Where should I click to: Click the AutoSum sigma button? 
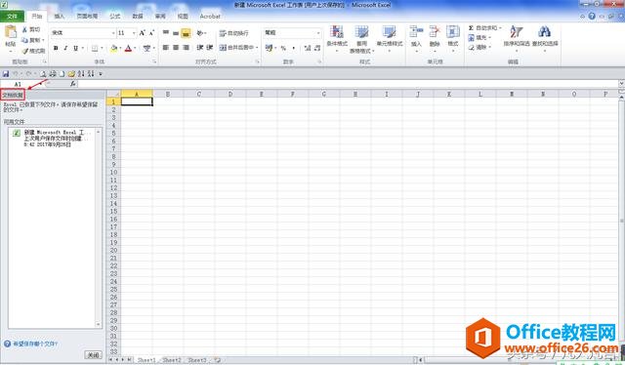tap(471, 28)
